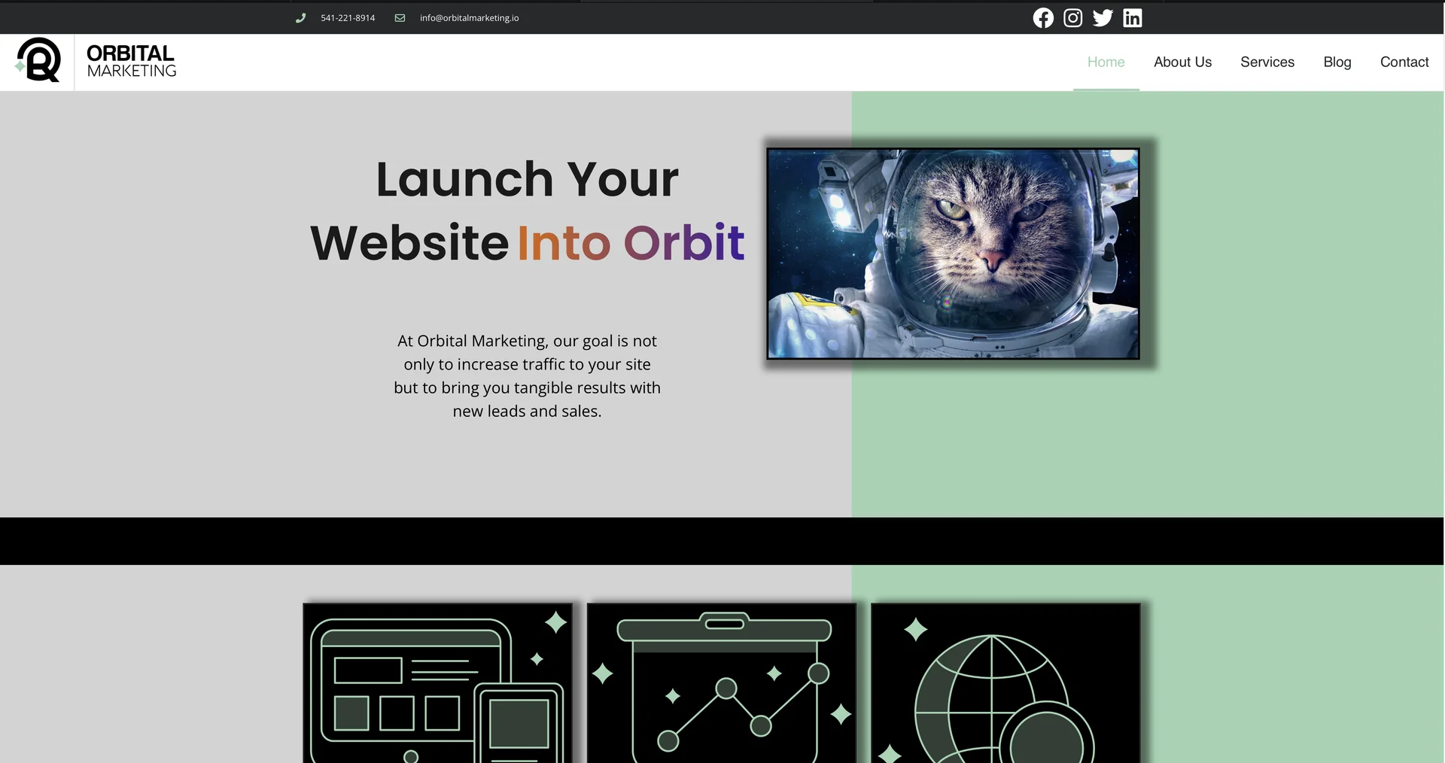Select the globe search card
The image size is (1445, 763).
[1005, 682]
